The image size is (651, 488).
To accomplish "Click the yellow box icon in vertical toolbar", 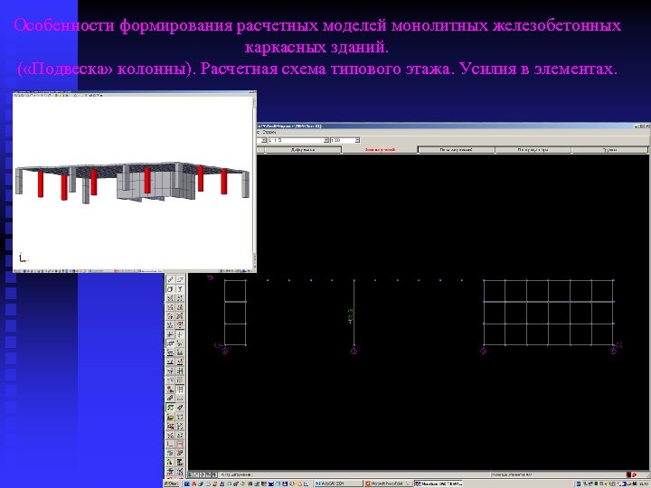I will pos(170,417).
